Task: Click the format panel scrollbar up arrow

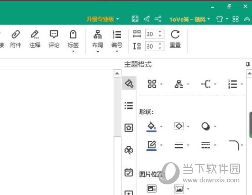Action: click(x=249, y=73)
